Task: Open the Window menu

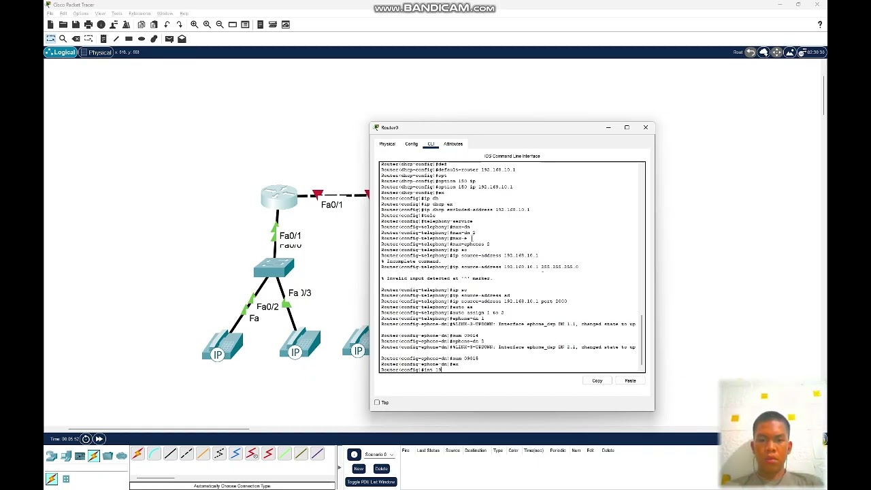Action: coord(165,14)
